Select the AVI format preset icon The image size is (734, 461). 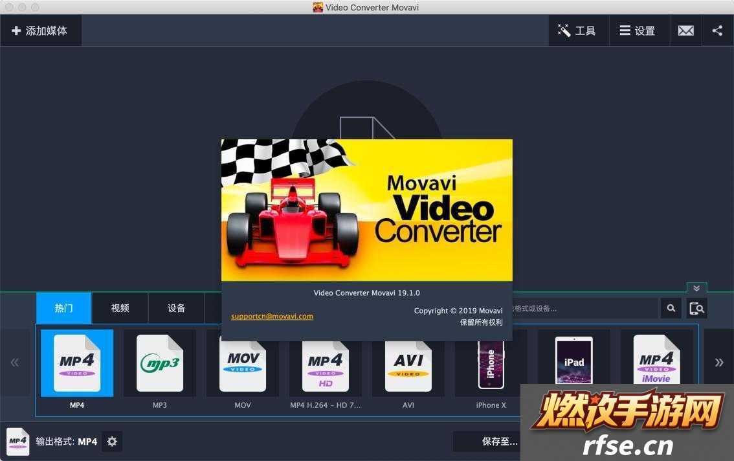click(x=408, y=365)
